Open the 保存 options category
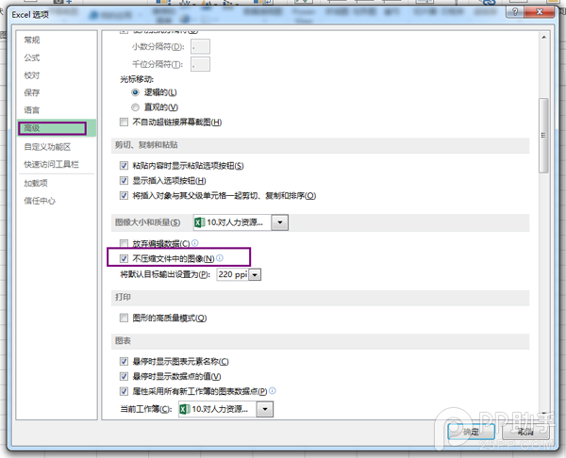Screen dimensions: 566x458 tap(32, 92)
